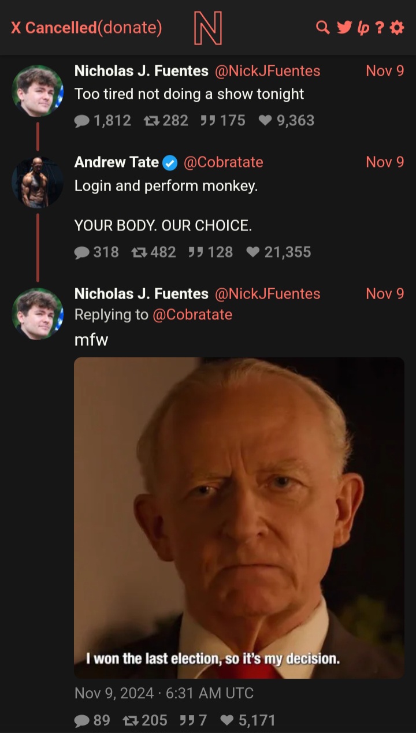
Task: Click the Liberapay 'lp' icon
Action: click(363, 27)
